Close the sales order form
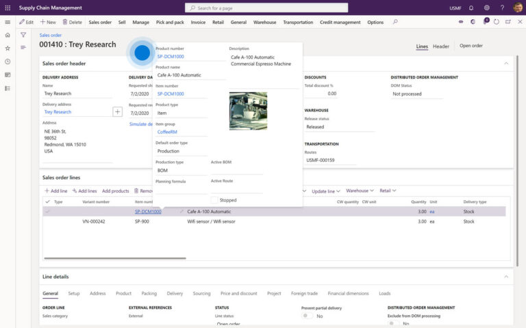526x328 pixels. (520, 22)
